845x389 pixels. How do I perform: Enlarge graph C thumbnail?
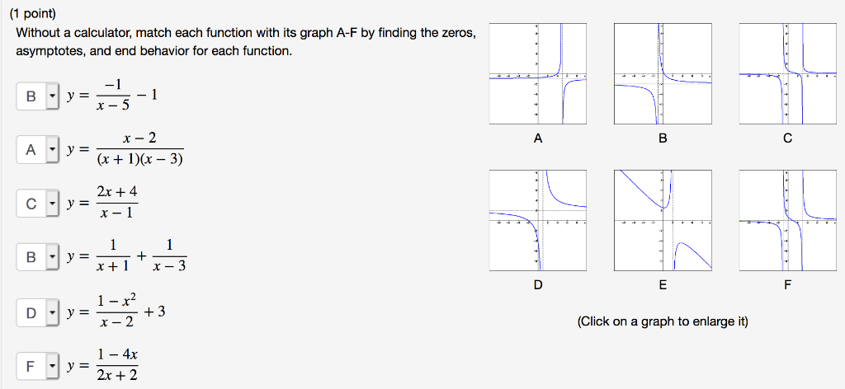pyautogui.click(x=788, y=74)
